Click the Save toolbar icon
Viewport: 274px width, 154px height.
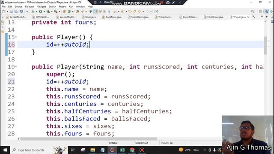(x=11, y=12)
